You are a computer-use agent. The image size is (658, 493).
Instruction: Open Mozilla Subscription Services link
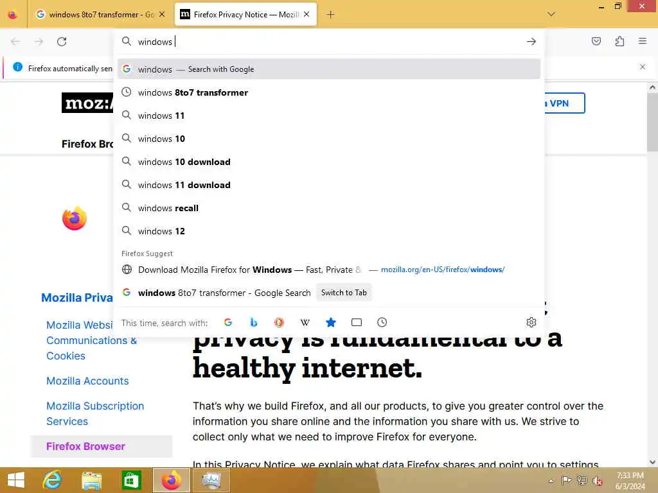click(x=95, y=413)
